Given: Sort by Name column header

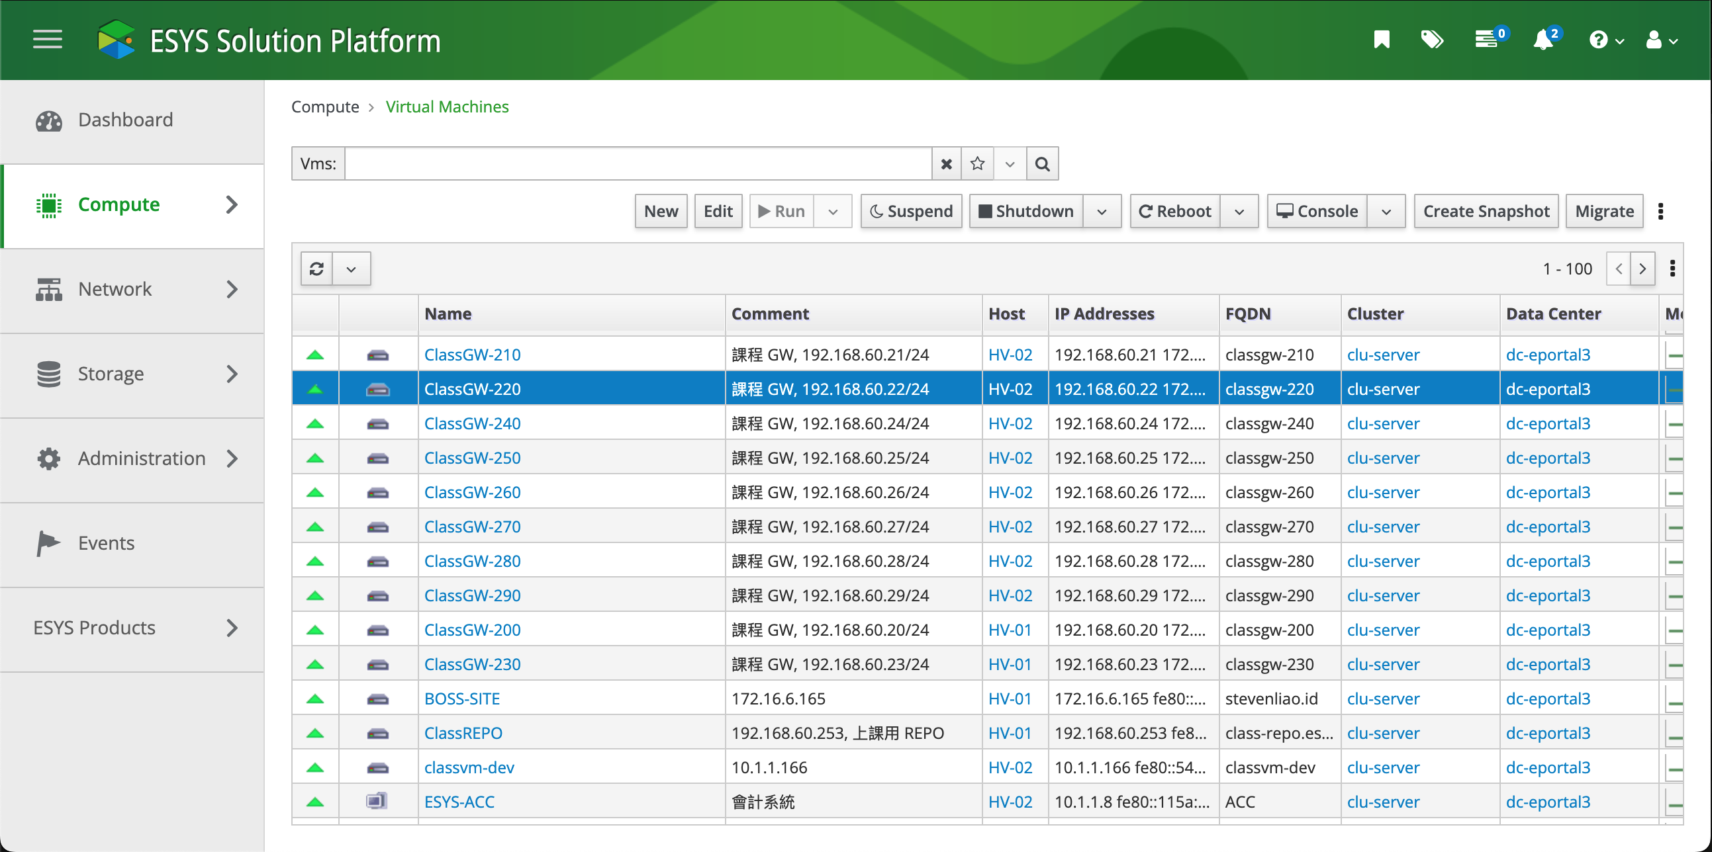Looking at the screenshot, I should tap(571, 314).
